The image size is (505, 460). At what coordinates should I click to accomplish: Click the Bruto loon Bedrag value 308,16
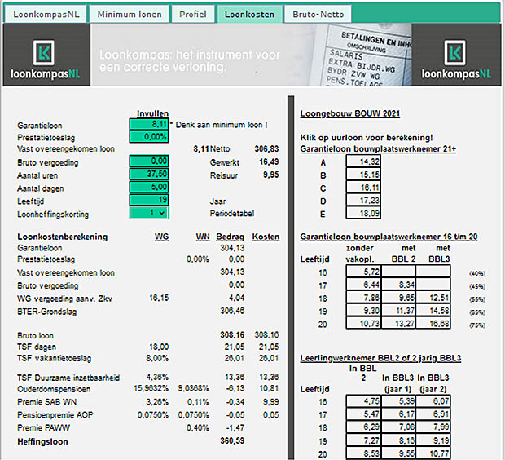pyautogui.click(x=232, y=335)
